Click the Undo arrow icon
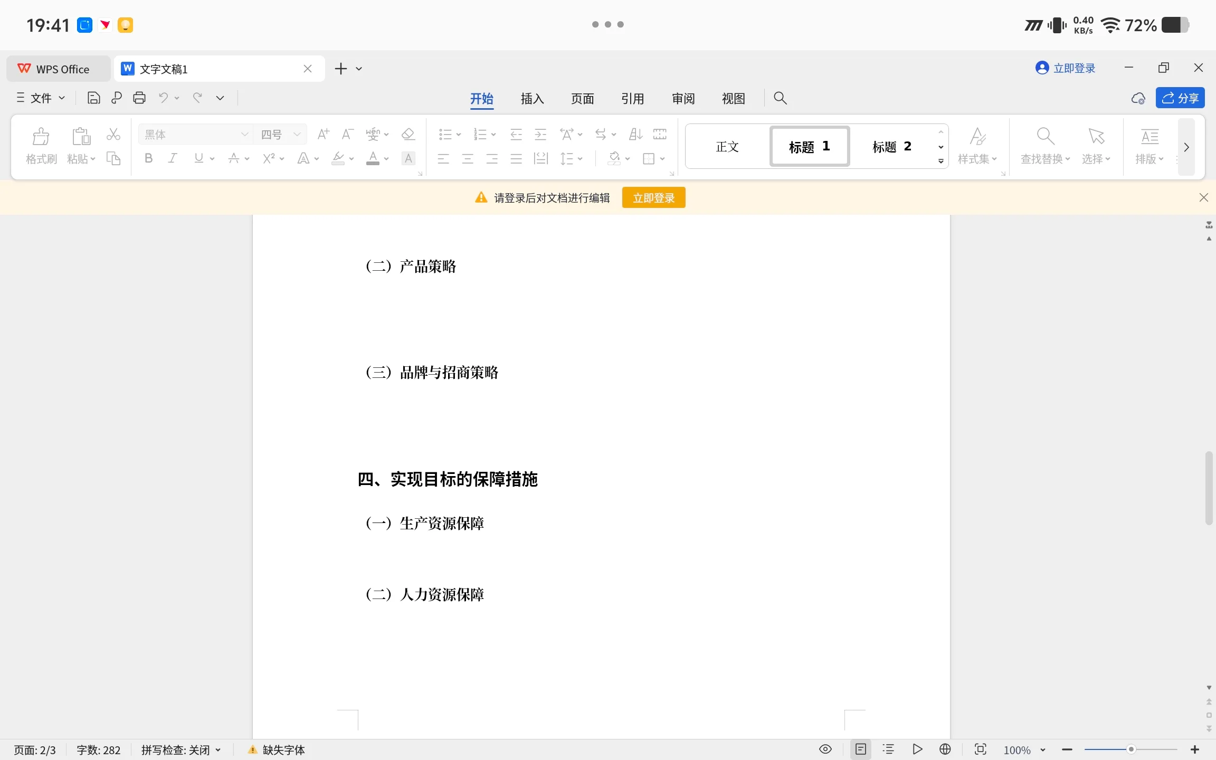This screenshot has height=760, width=1216. (x=164, y=98)
